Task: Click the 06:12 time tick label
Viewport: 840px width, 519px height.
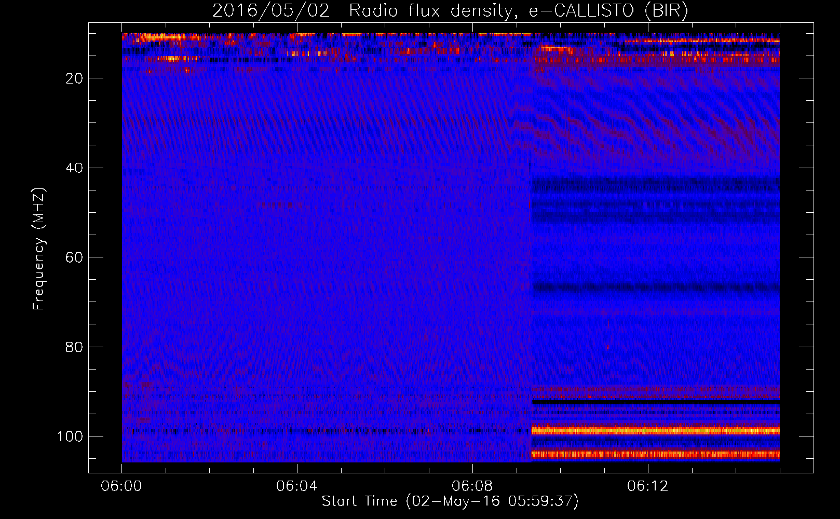Action: tap(648, 486)
